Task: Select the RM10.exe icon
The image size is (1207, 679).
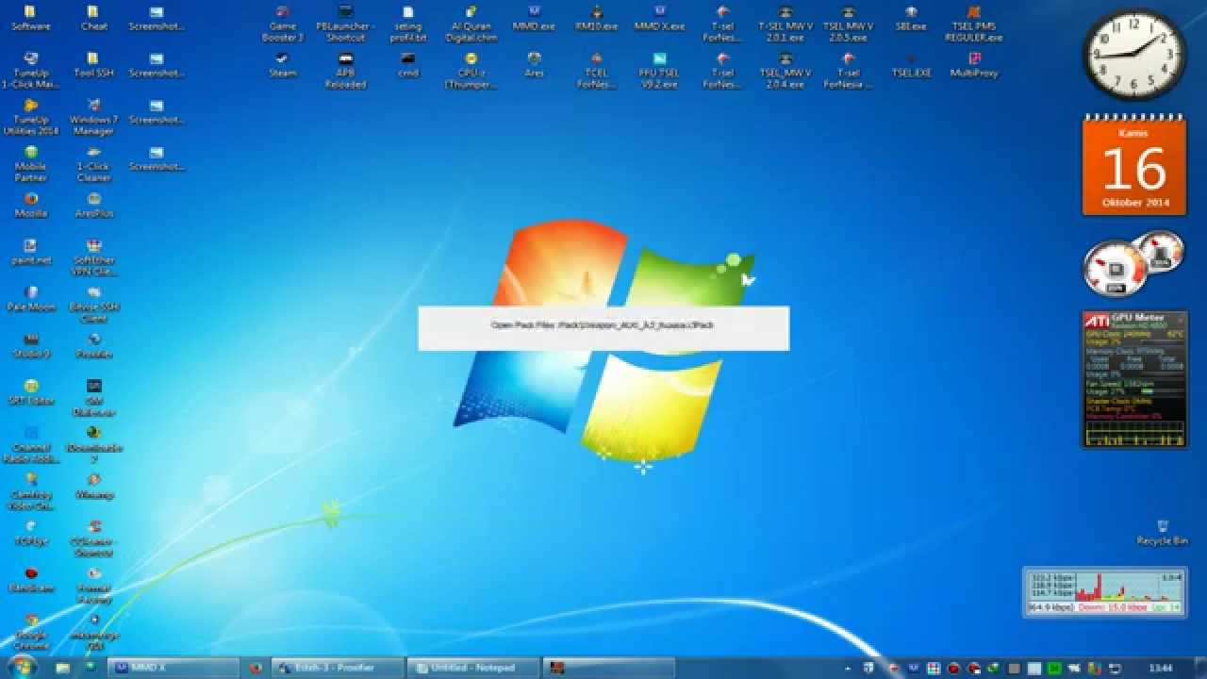Action: [596, 18]
